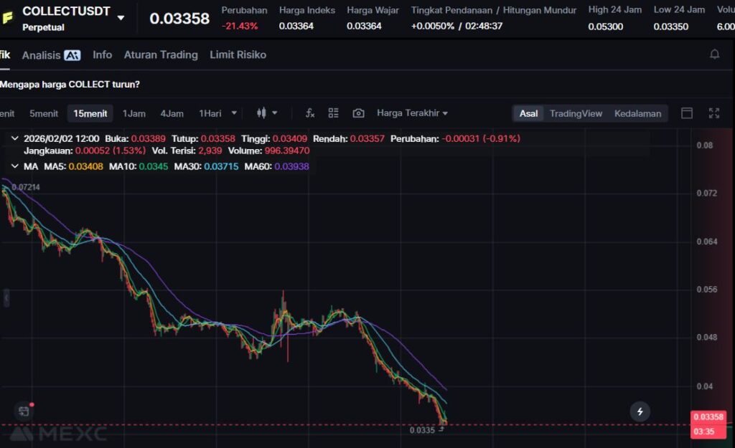Open the candlestick chart style dropdown

(266, 113)
